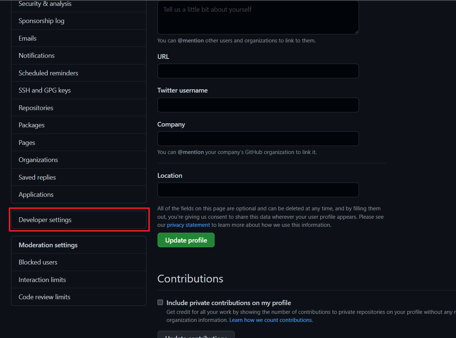Enable private contributions on profile
Viewport: 456px width, 338px height.
(160, 302)
